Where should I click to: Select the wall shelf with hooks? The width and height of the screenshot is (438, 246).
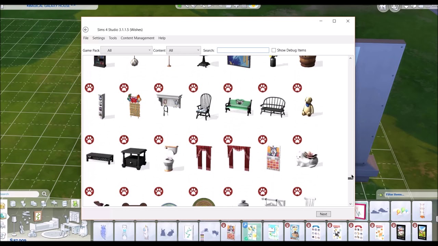[169, 105]
